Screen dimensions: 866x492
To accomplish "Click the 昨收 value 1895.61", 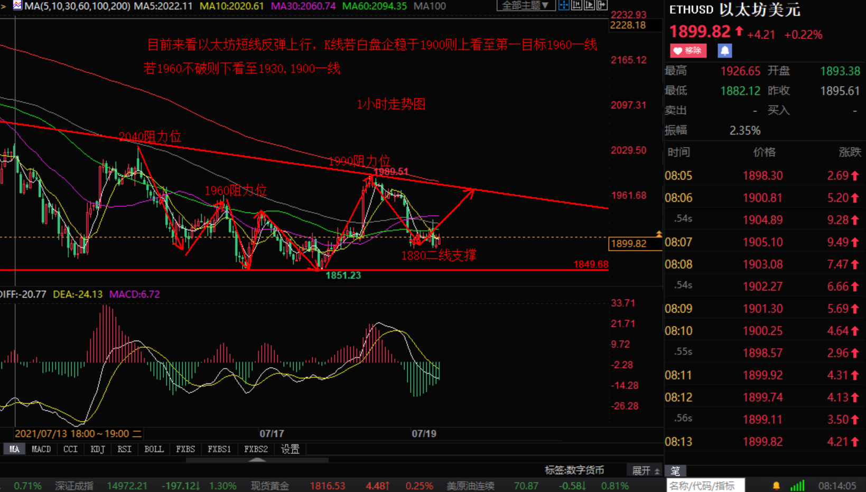I will [x=840, y=91].
